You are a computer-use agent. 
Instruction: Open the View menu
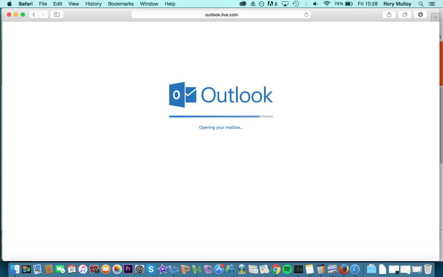pyautogui.click(x=74, y=4)
